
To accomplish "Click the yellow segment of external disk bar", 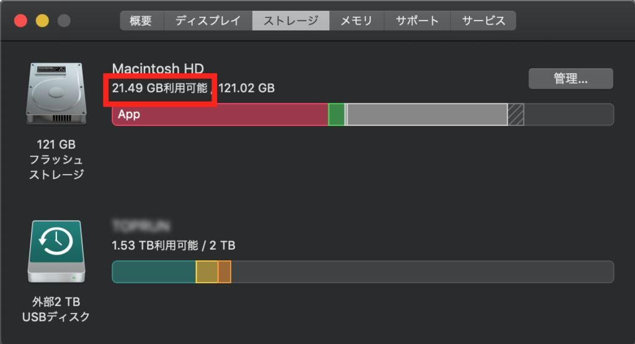I will pyautogui.click(x=207, y=272).
